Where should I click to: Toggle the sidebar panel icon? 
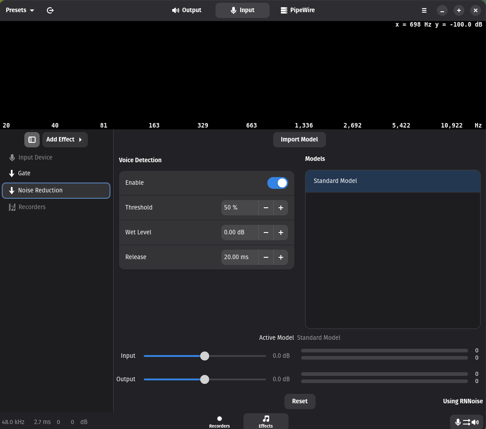pyautogui.click(x=32, y=140)
